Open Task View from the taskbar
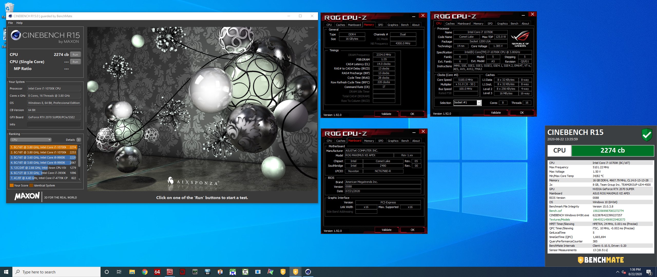657x277 pixels. coord(119,272)
